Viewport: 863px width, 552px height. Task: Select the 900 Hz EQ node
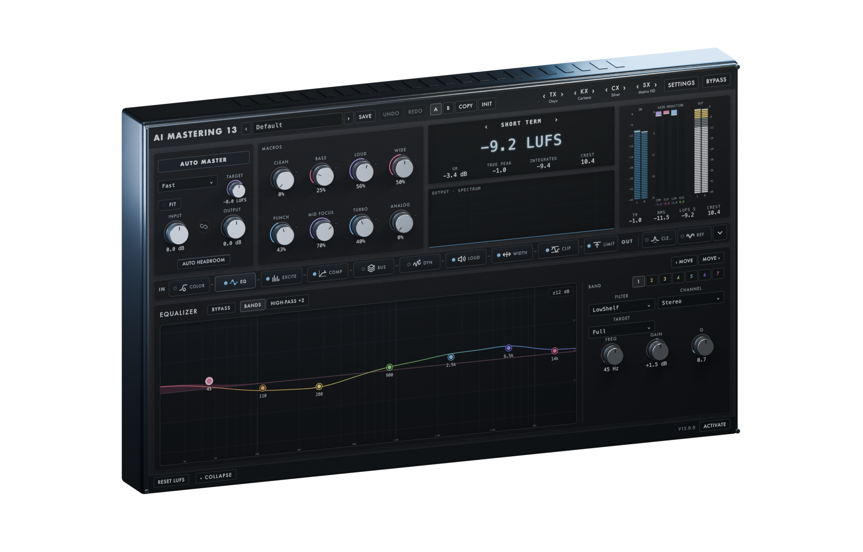389,367
